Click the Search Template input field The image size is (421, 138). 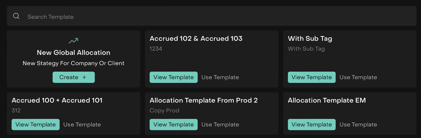(206, 17)
